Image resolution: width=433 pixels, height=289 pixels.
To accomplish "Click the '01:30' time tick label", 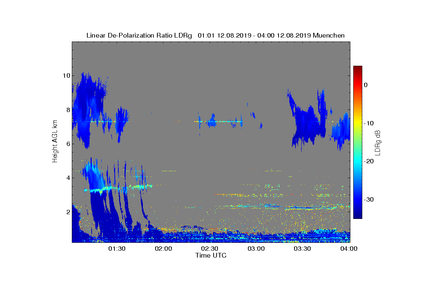I will pyautogui.click(x=117, y=249).
